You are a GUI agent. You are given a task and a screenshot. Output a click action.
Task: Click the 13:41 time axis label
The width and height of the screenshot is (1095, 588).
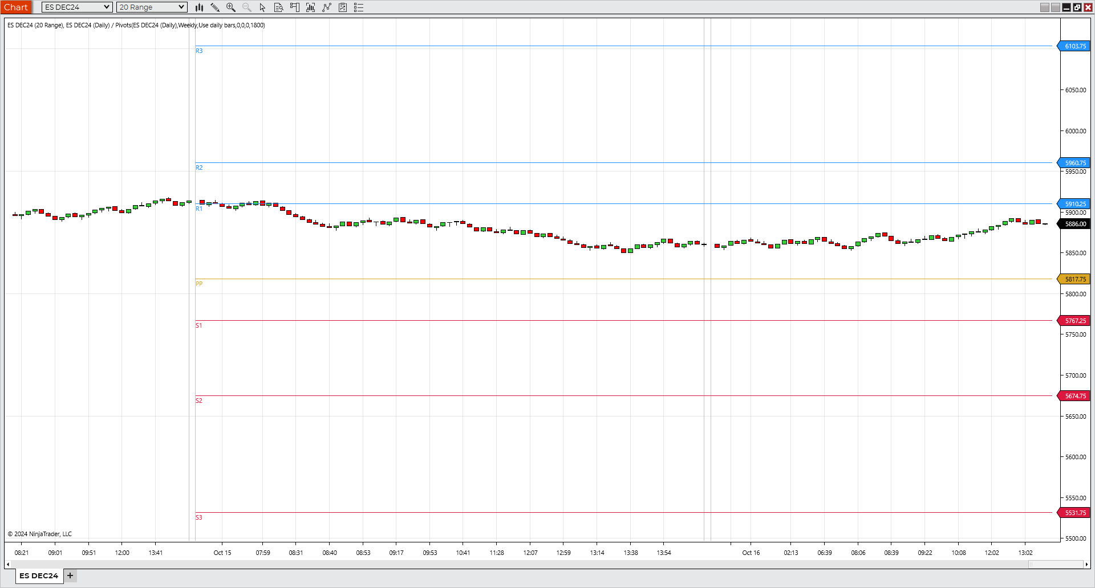coord(156,553)
